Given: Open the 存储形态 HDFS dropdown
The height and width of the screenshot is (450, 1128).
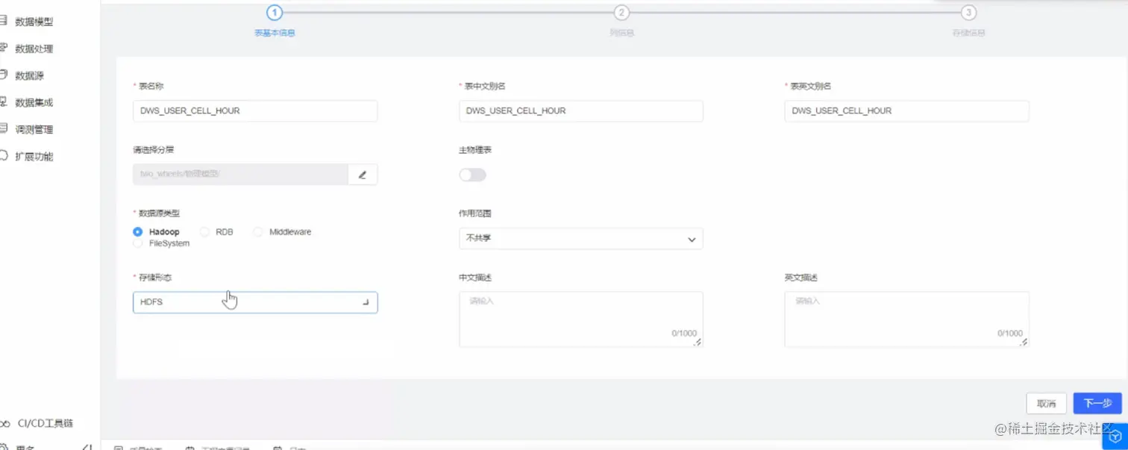Looking at the screenshot, I should pyautogui.click(x=255, y=302).
